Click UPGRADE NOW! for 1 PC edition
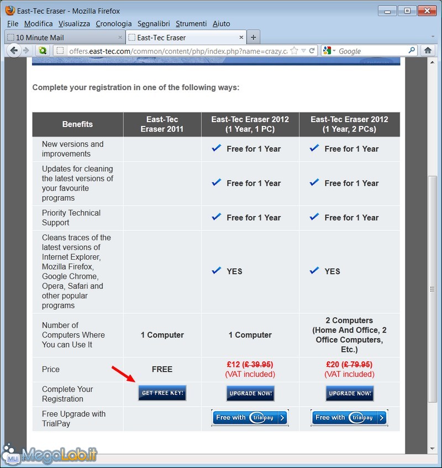This screenshot has height=468, width=442. click(250, 393)
